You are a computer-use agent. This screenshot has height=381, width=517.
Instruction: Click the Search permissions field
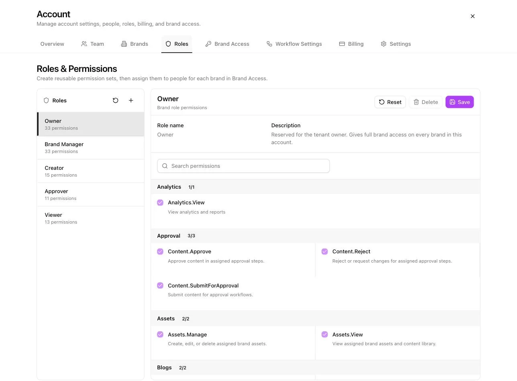243,166
